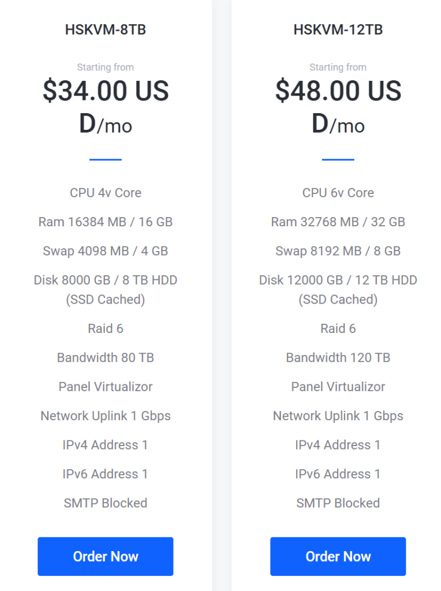
Task: Click the Disk 8000 GB / 8 TB HDD line
Action: pyautogui.click(x=106, y=280)
